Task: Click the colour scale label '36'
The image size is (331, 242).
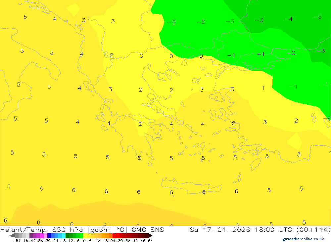Action: [128, 241]
